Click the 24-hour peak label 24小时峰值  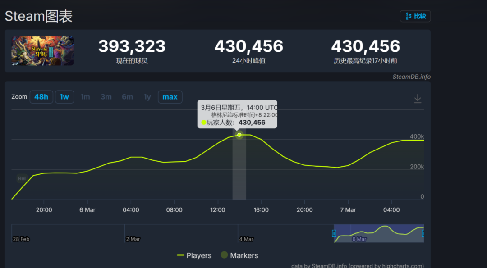tap(249, 61)
